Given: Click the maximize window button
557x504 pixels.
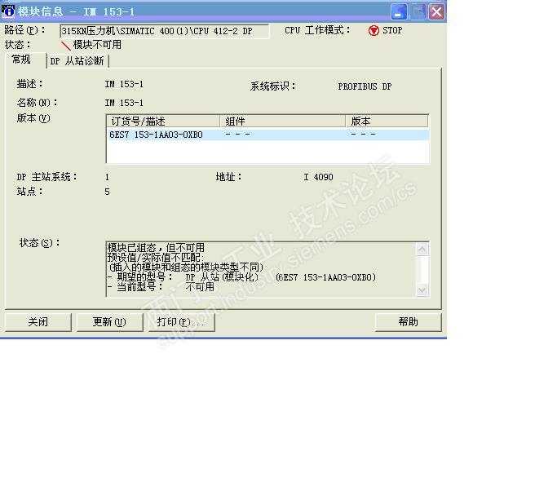Looking at the screenshot, I should 418,11.
